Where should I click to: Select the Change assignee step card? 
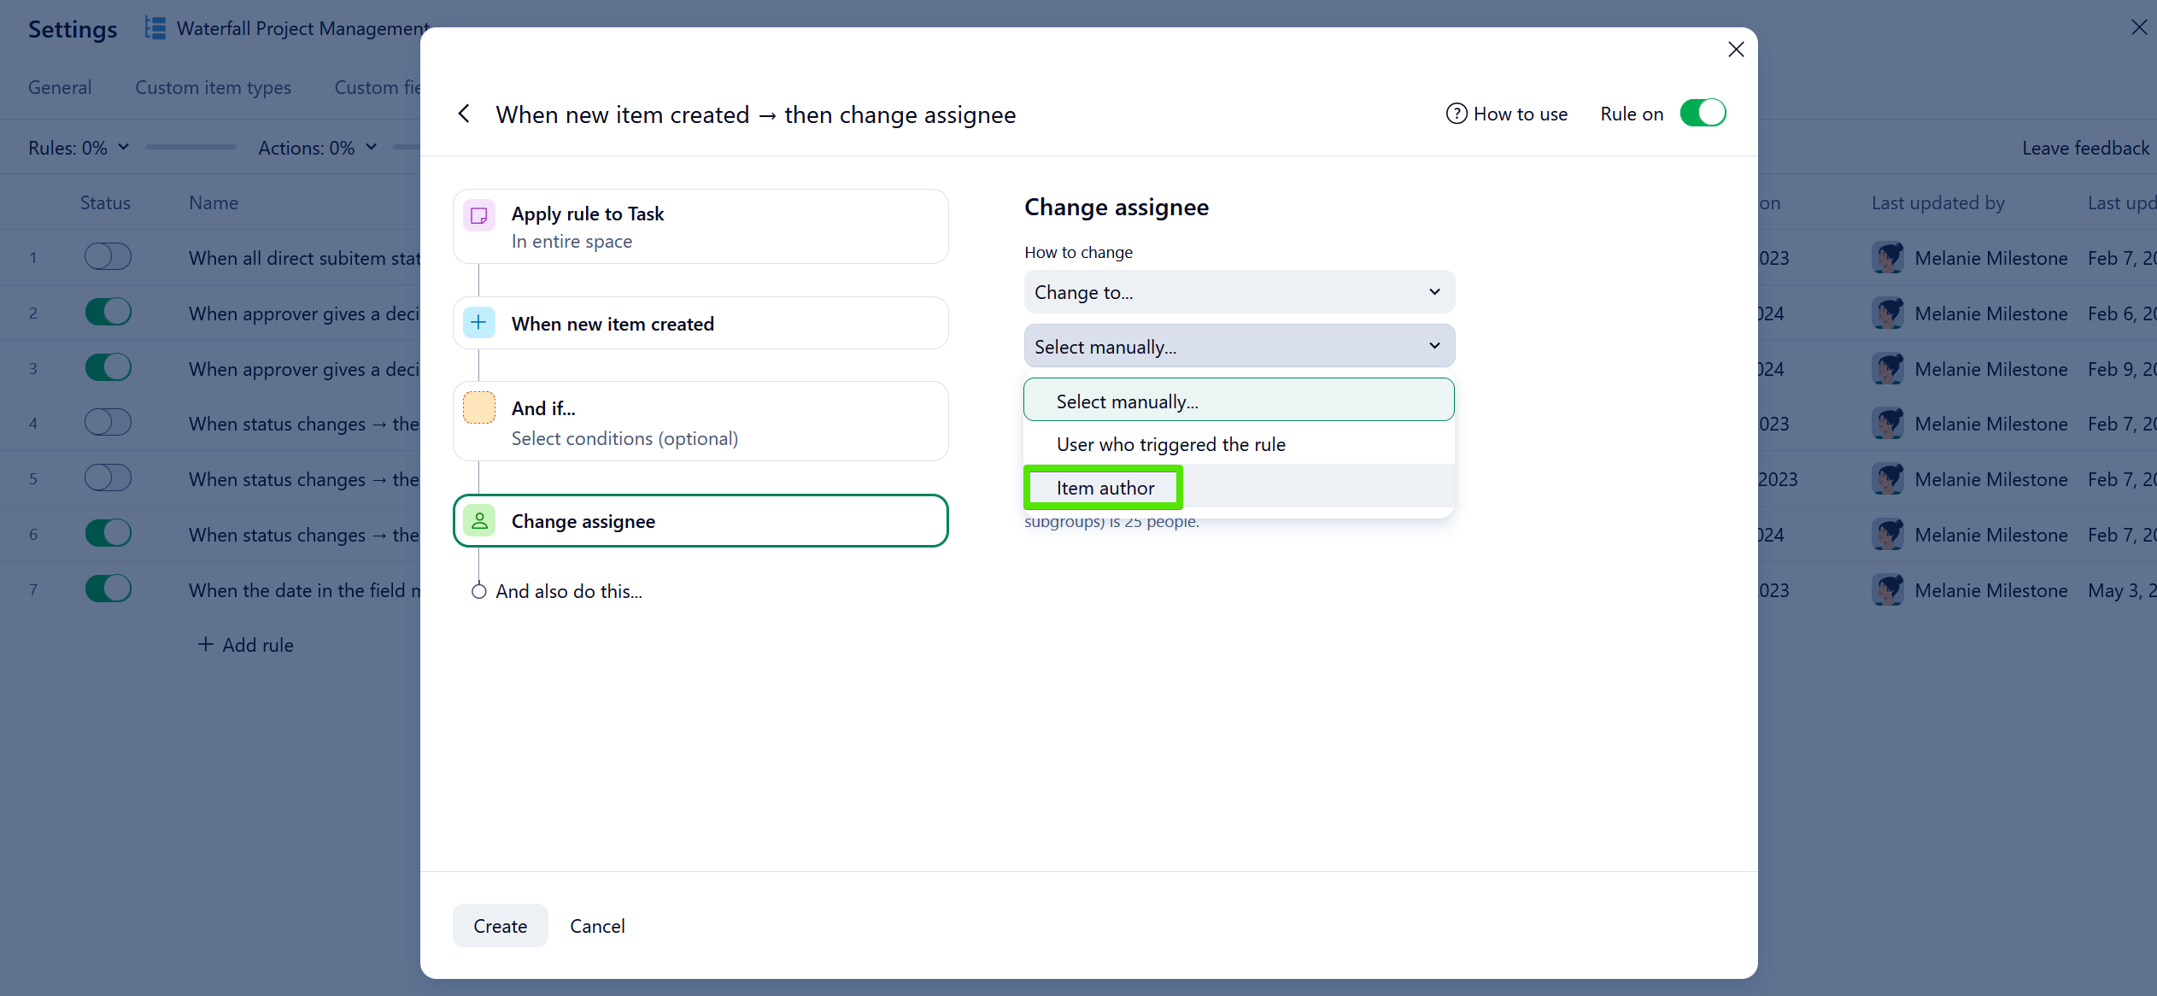tap(700, 520)
